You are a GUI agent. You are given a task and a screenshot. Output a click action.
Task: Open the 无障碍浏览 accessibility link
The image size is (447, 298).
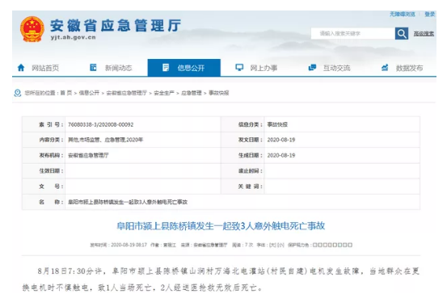click(x=403, y=14)
